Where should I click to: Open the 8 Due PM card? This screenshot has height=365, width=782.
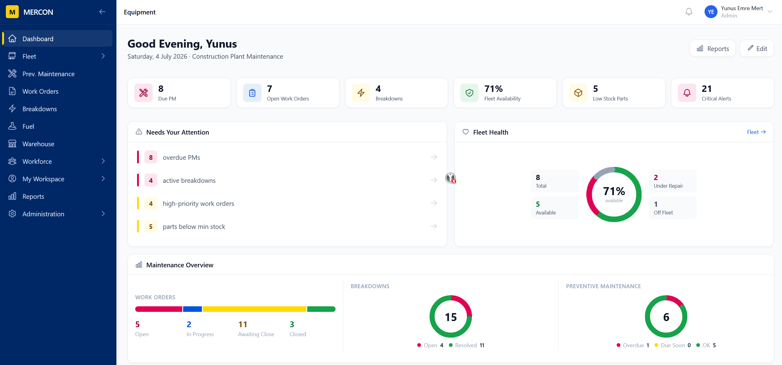click(x=179, y=93)
